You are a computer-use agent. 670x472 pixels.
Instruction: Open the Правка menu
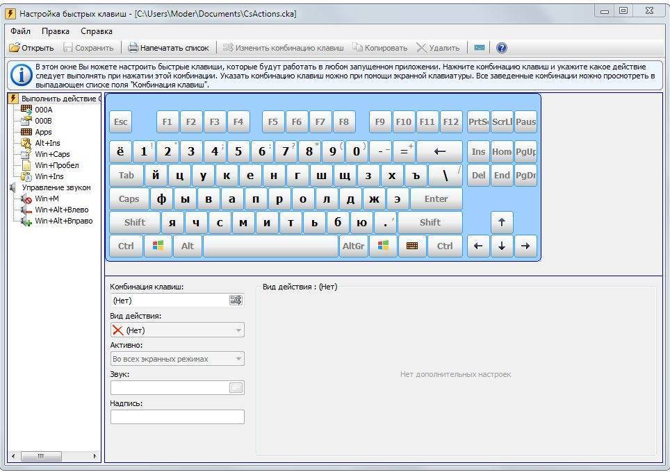click(56, 31)
